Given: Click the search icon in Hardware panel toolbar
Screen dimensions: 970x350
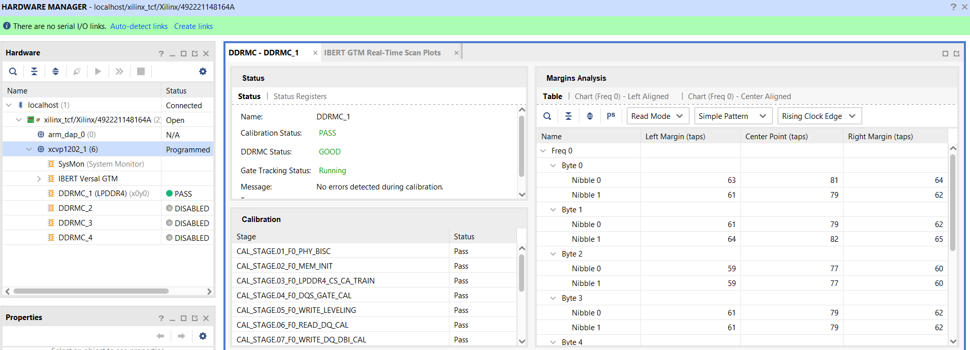Looking at the screenshot, I should 13,72.
